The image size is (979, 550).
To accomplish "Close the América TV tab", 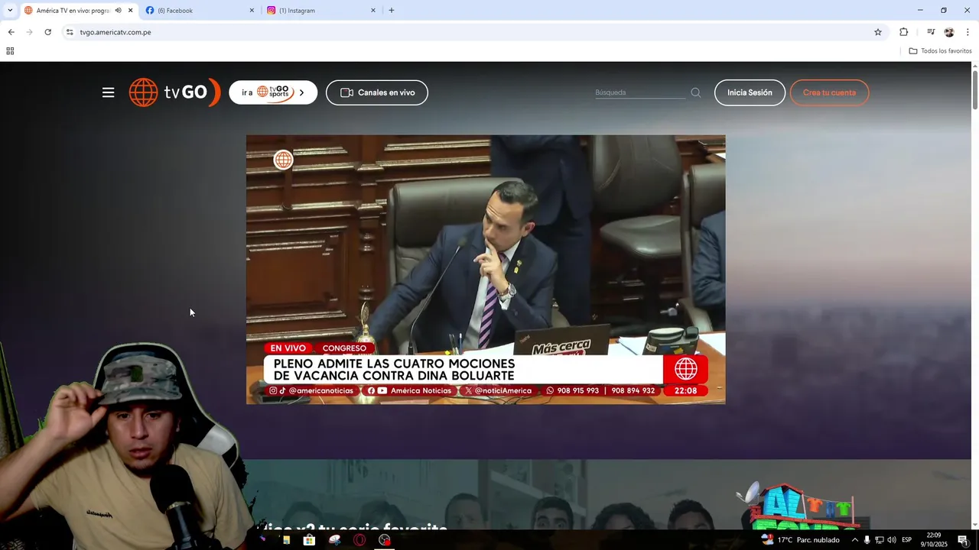I will [x=130, y=11].
